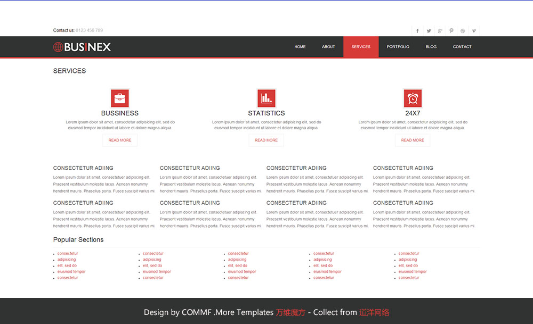Open the Blog menu item
533x324 pixels.
pyautogui.click(x=431, y=47)
